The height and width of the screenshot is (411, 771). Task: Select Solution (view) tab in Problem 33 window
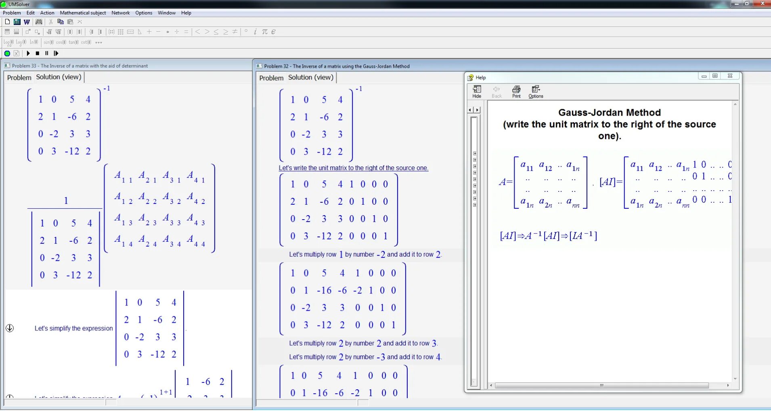59,77
